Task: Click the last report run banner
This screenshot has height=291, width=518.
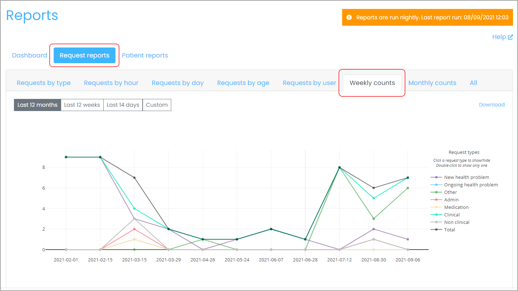Action: 428,17
